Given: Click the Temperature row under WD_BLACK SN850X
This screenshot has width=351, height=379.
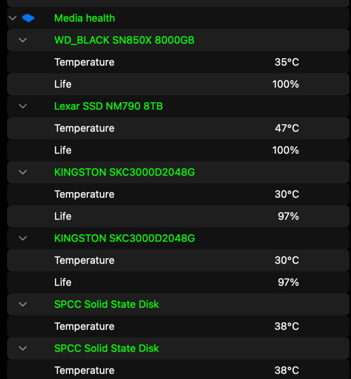Looking at the screenshot, I should pos(84,62).
